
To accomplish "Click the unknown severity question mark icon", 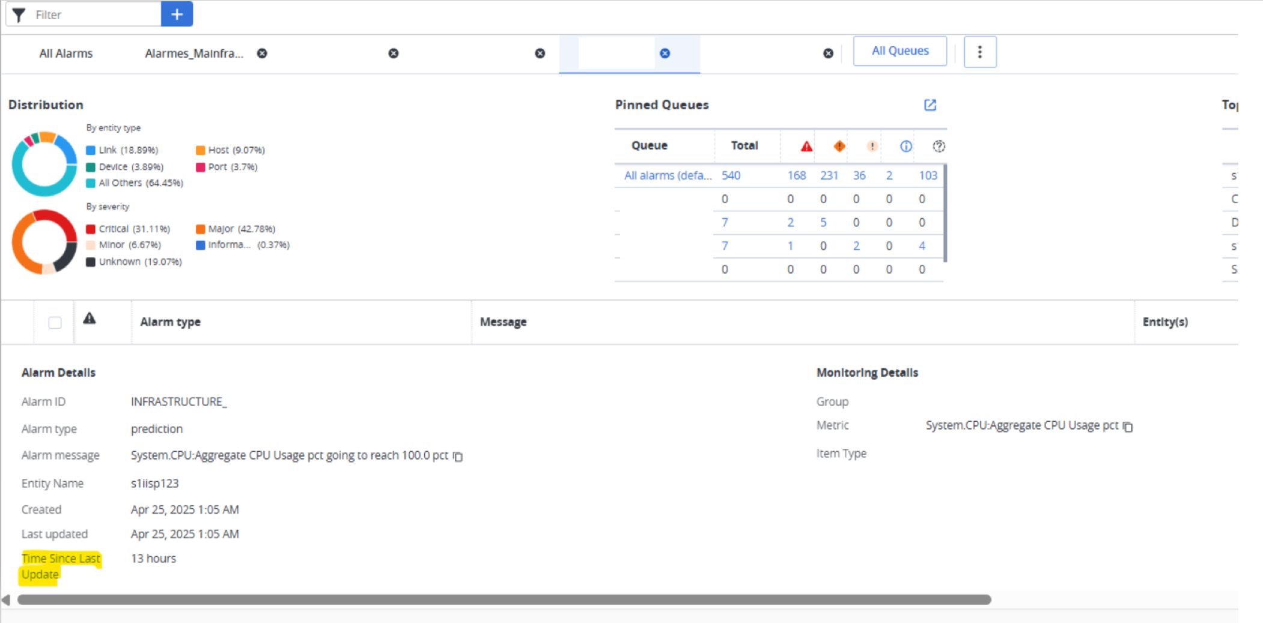I will pyautogui.click(x=939, y=146).
